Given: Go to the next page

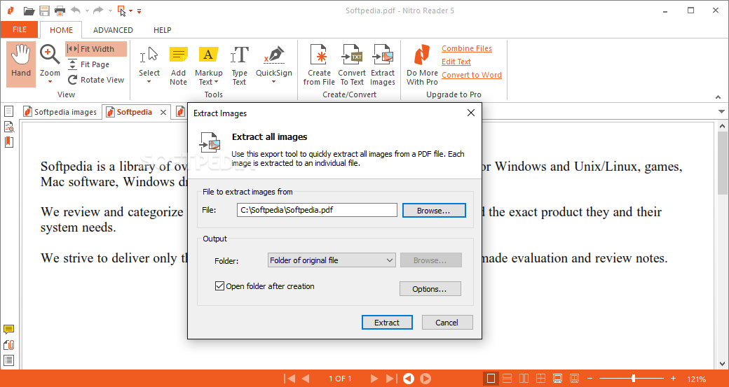Looking at the screenshot, I should (x=374, y=379).
